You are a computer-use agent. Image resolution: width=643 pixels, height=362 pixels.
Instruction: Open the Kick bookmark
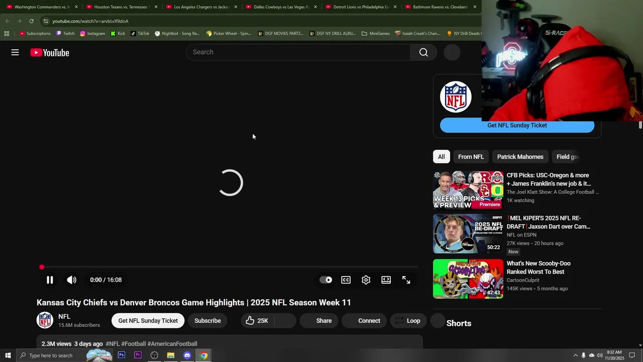click(x=118, y=34)
